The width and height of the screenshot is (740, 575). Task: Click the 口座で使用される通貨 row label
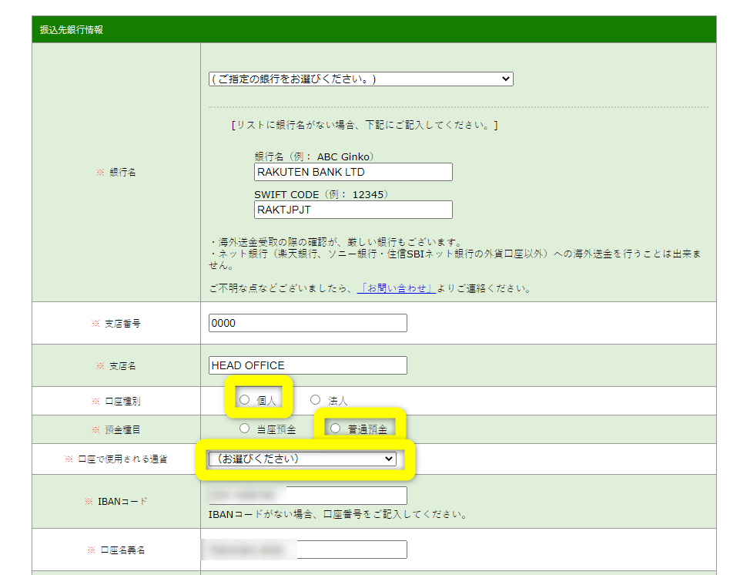122,459
